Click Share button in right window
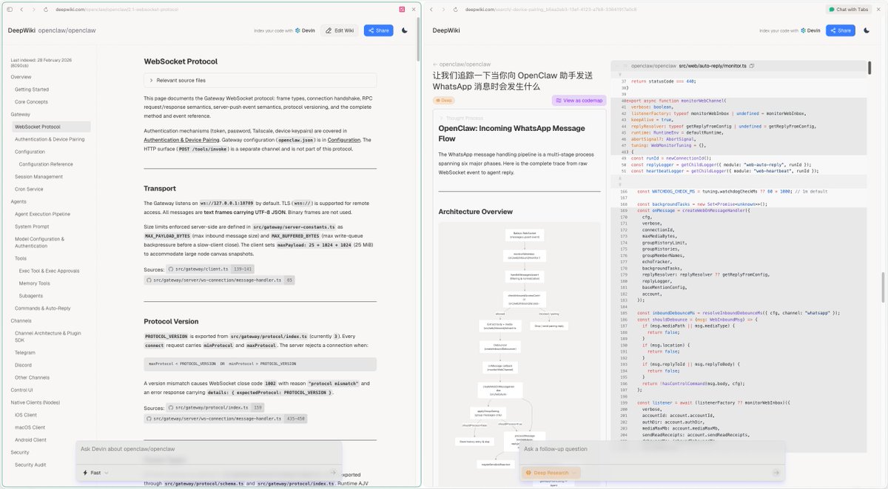The width and height of the screenshot is (888, 489). [x=840, y=30]
